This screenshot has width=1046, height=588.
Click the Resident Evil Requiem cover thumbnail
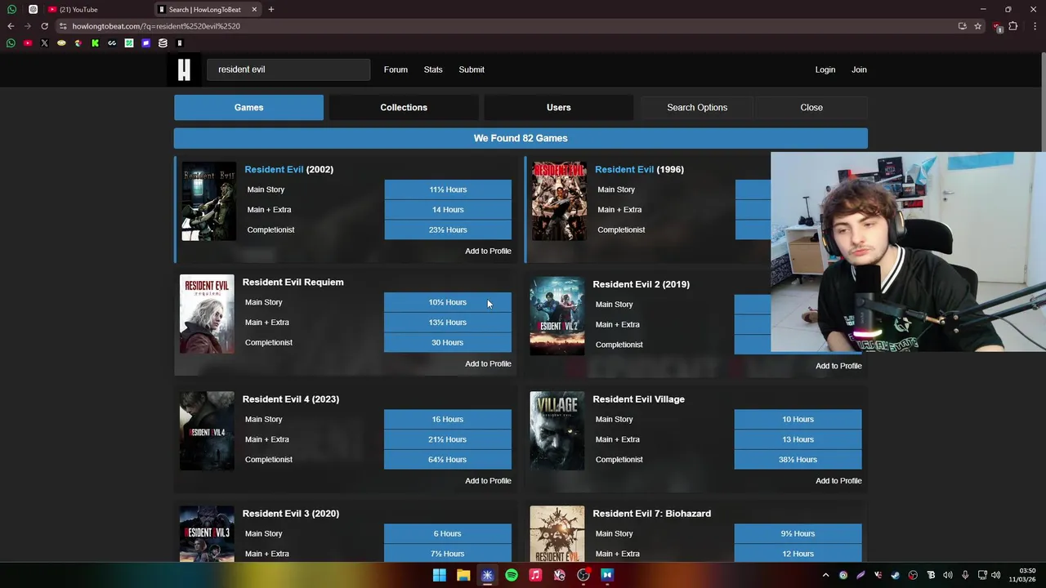[207, 314]
